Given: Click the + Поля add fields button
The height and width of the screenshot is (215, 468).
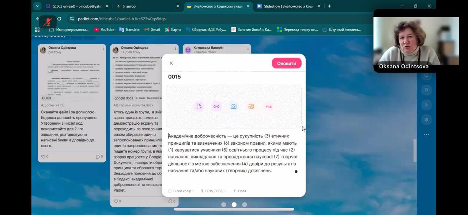Looking at the screenshot, I should tap(239, 191).
